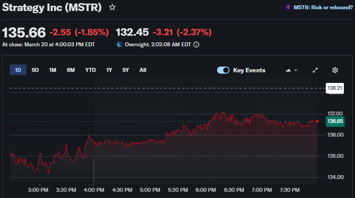Open the chart type dropdown
Viewport: 355px width, 198px height.
[292, 70]
